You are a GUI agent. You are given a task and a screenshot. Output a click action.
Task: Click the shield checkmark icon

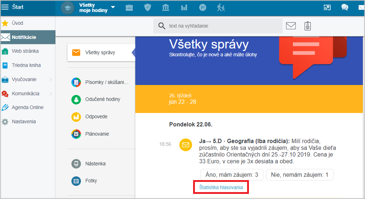pyautogui.click(x=147, y=8)
